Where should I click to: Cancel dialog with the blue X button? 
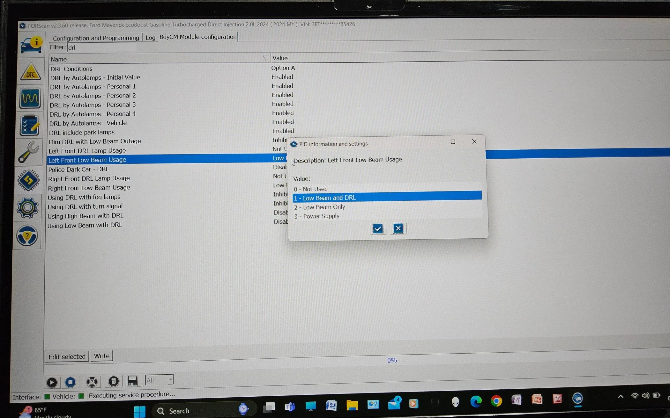[x=398, y=228]
